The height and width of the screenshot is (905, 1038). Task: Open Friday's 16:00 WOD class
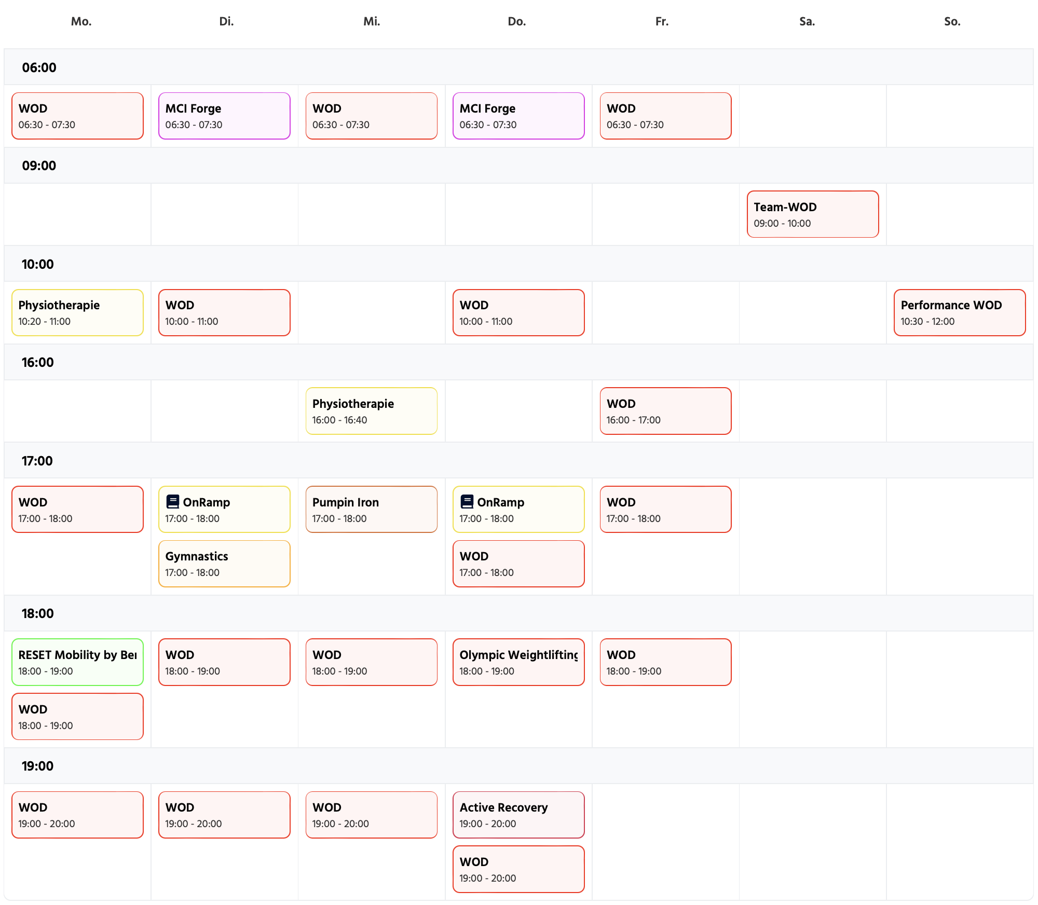tap(665, 411)
